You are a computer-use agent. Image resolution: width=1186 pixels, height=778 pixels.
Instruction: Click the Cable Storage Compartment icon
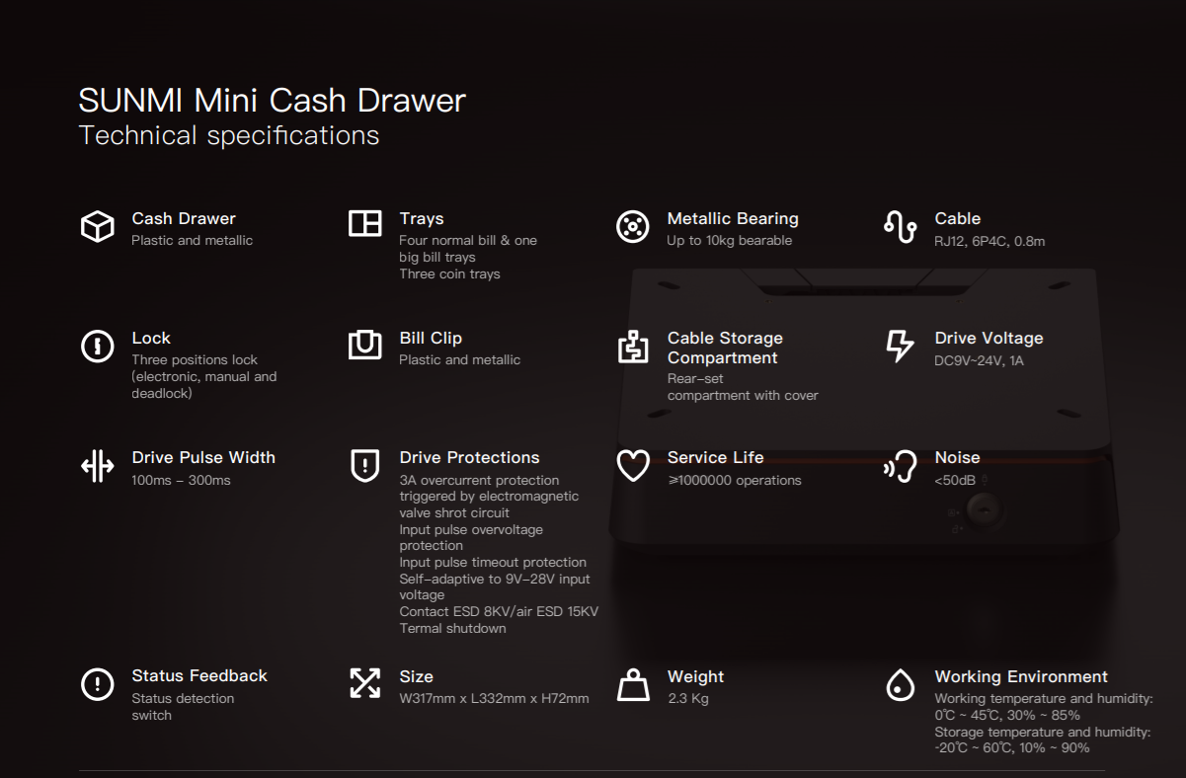tap(632, 347)
